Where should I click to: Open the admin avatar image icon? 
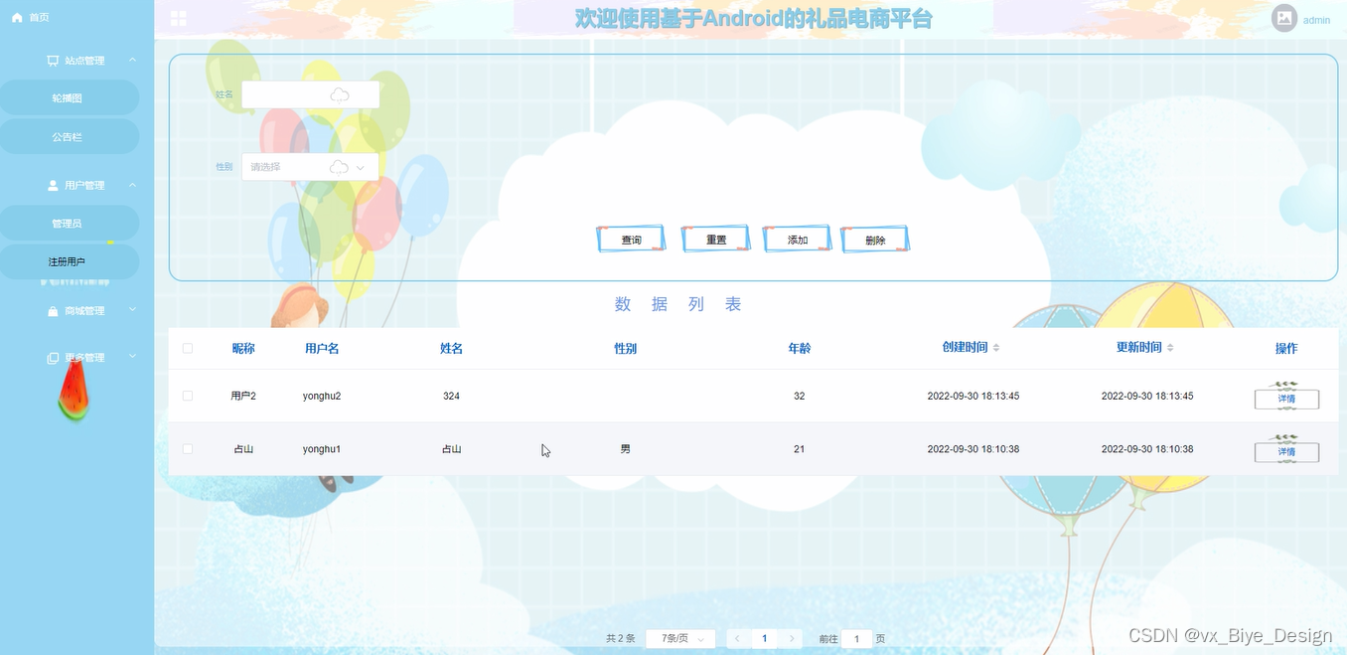(x=1284, y=19)
